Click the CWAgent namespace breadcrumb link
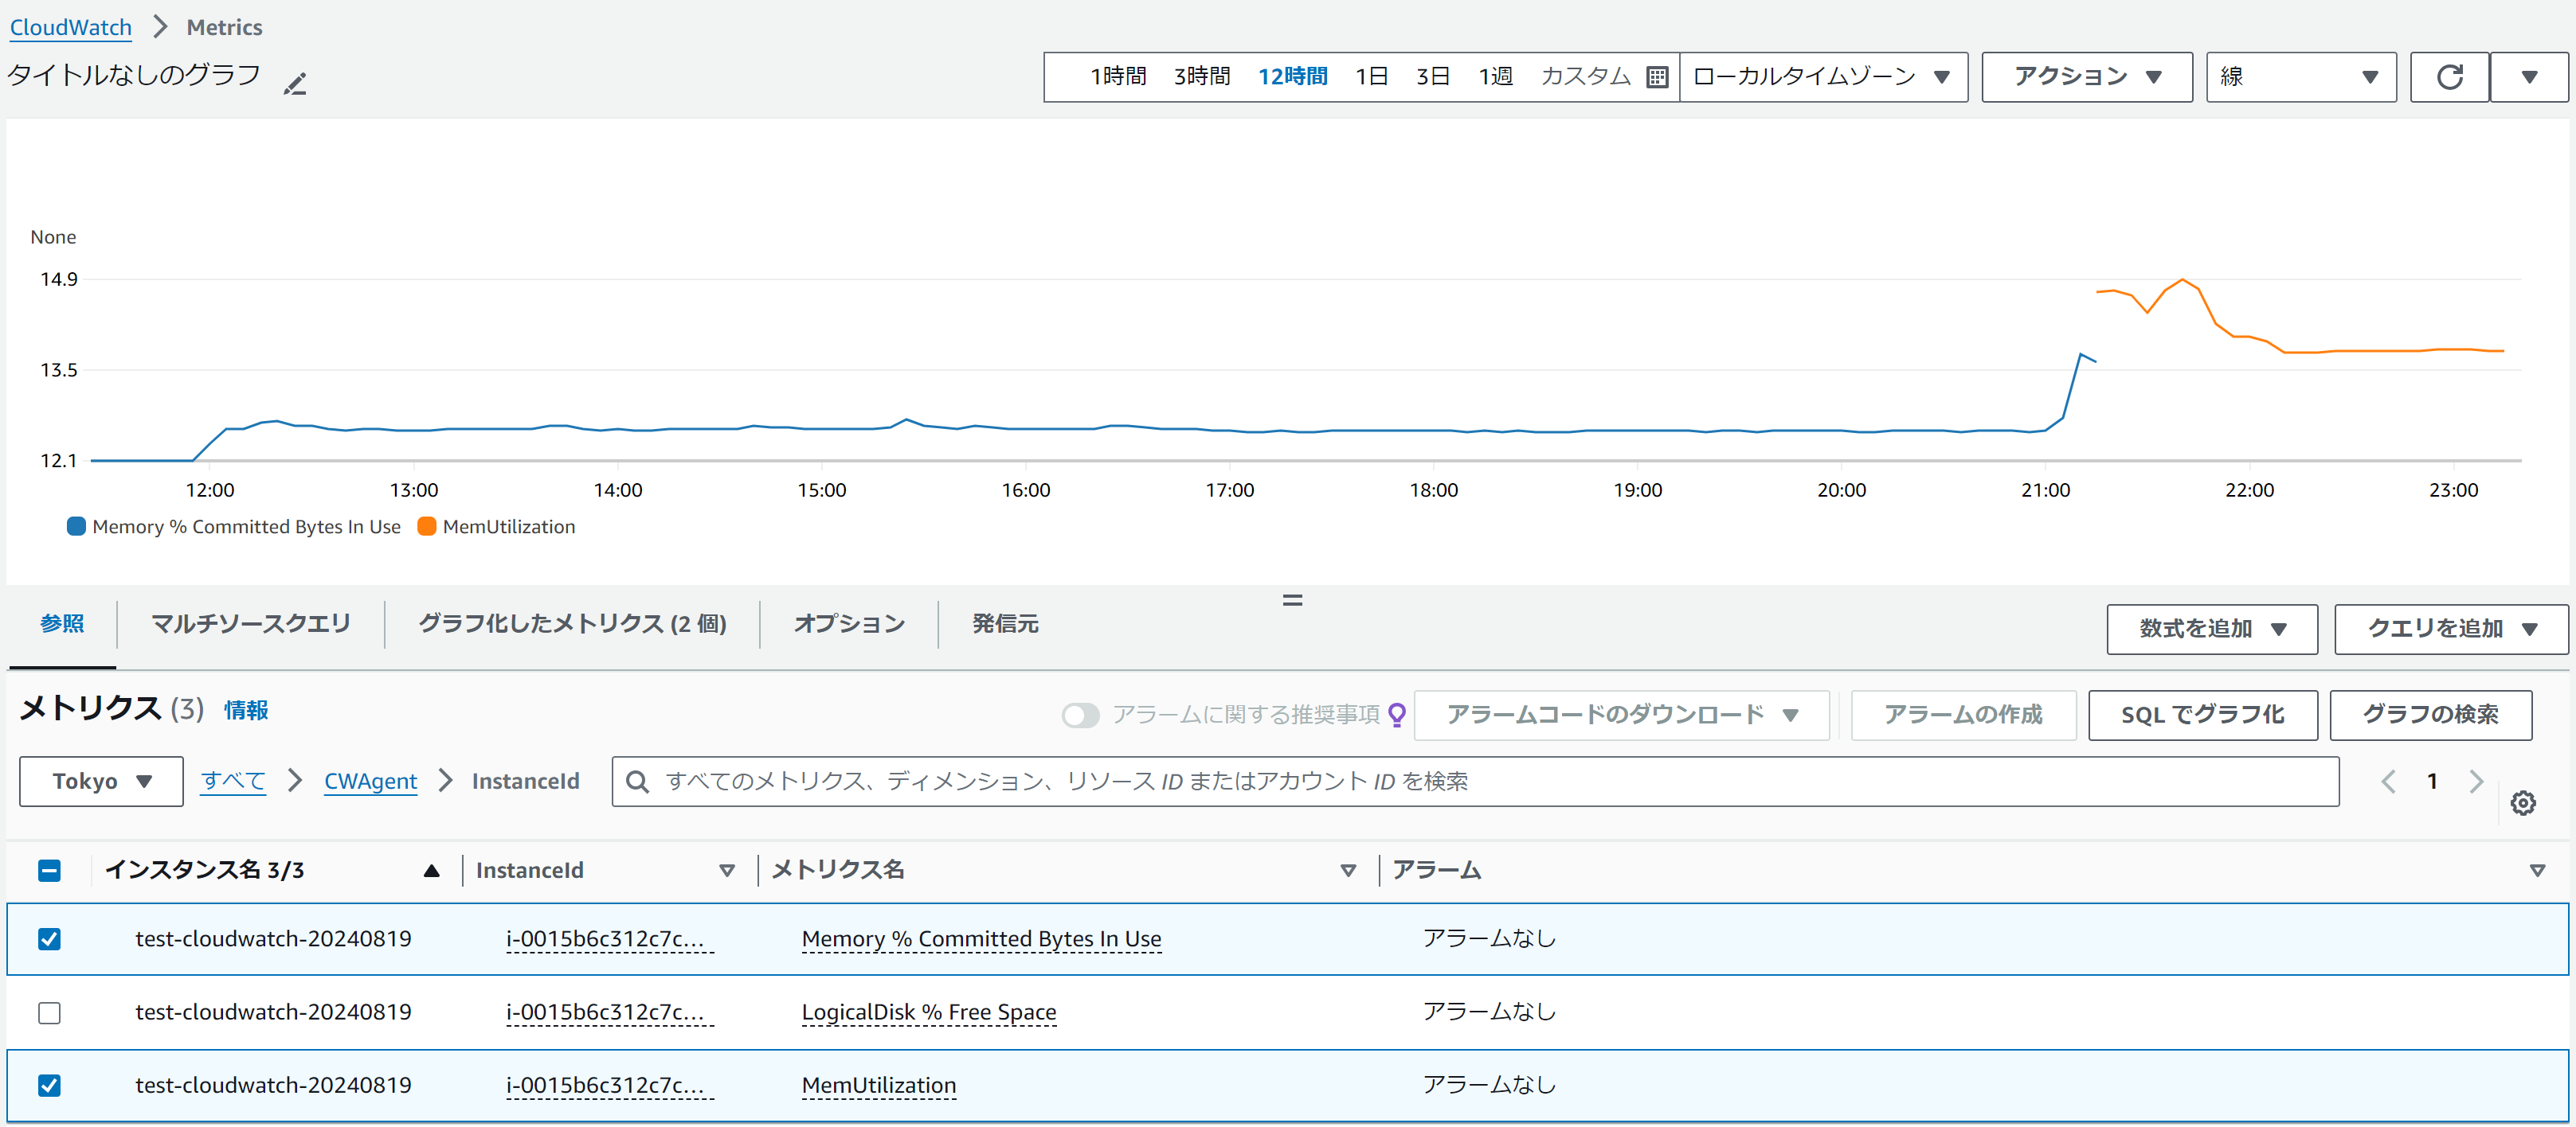 [x=370, y=782]
